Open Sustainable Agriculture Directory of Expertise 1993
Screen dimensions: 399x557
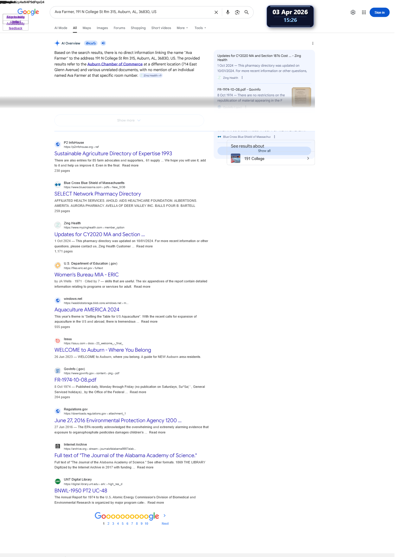point(113,153)
